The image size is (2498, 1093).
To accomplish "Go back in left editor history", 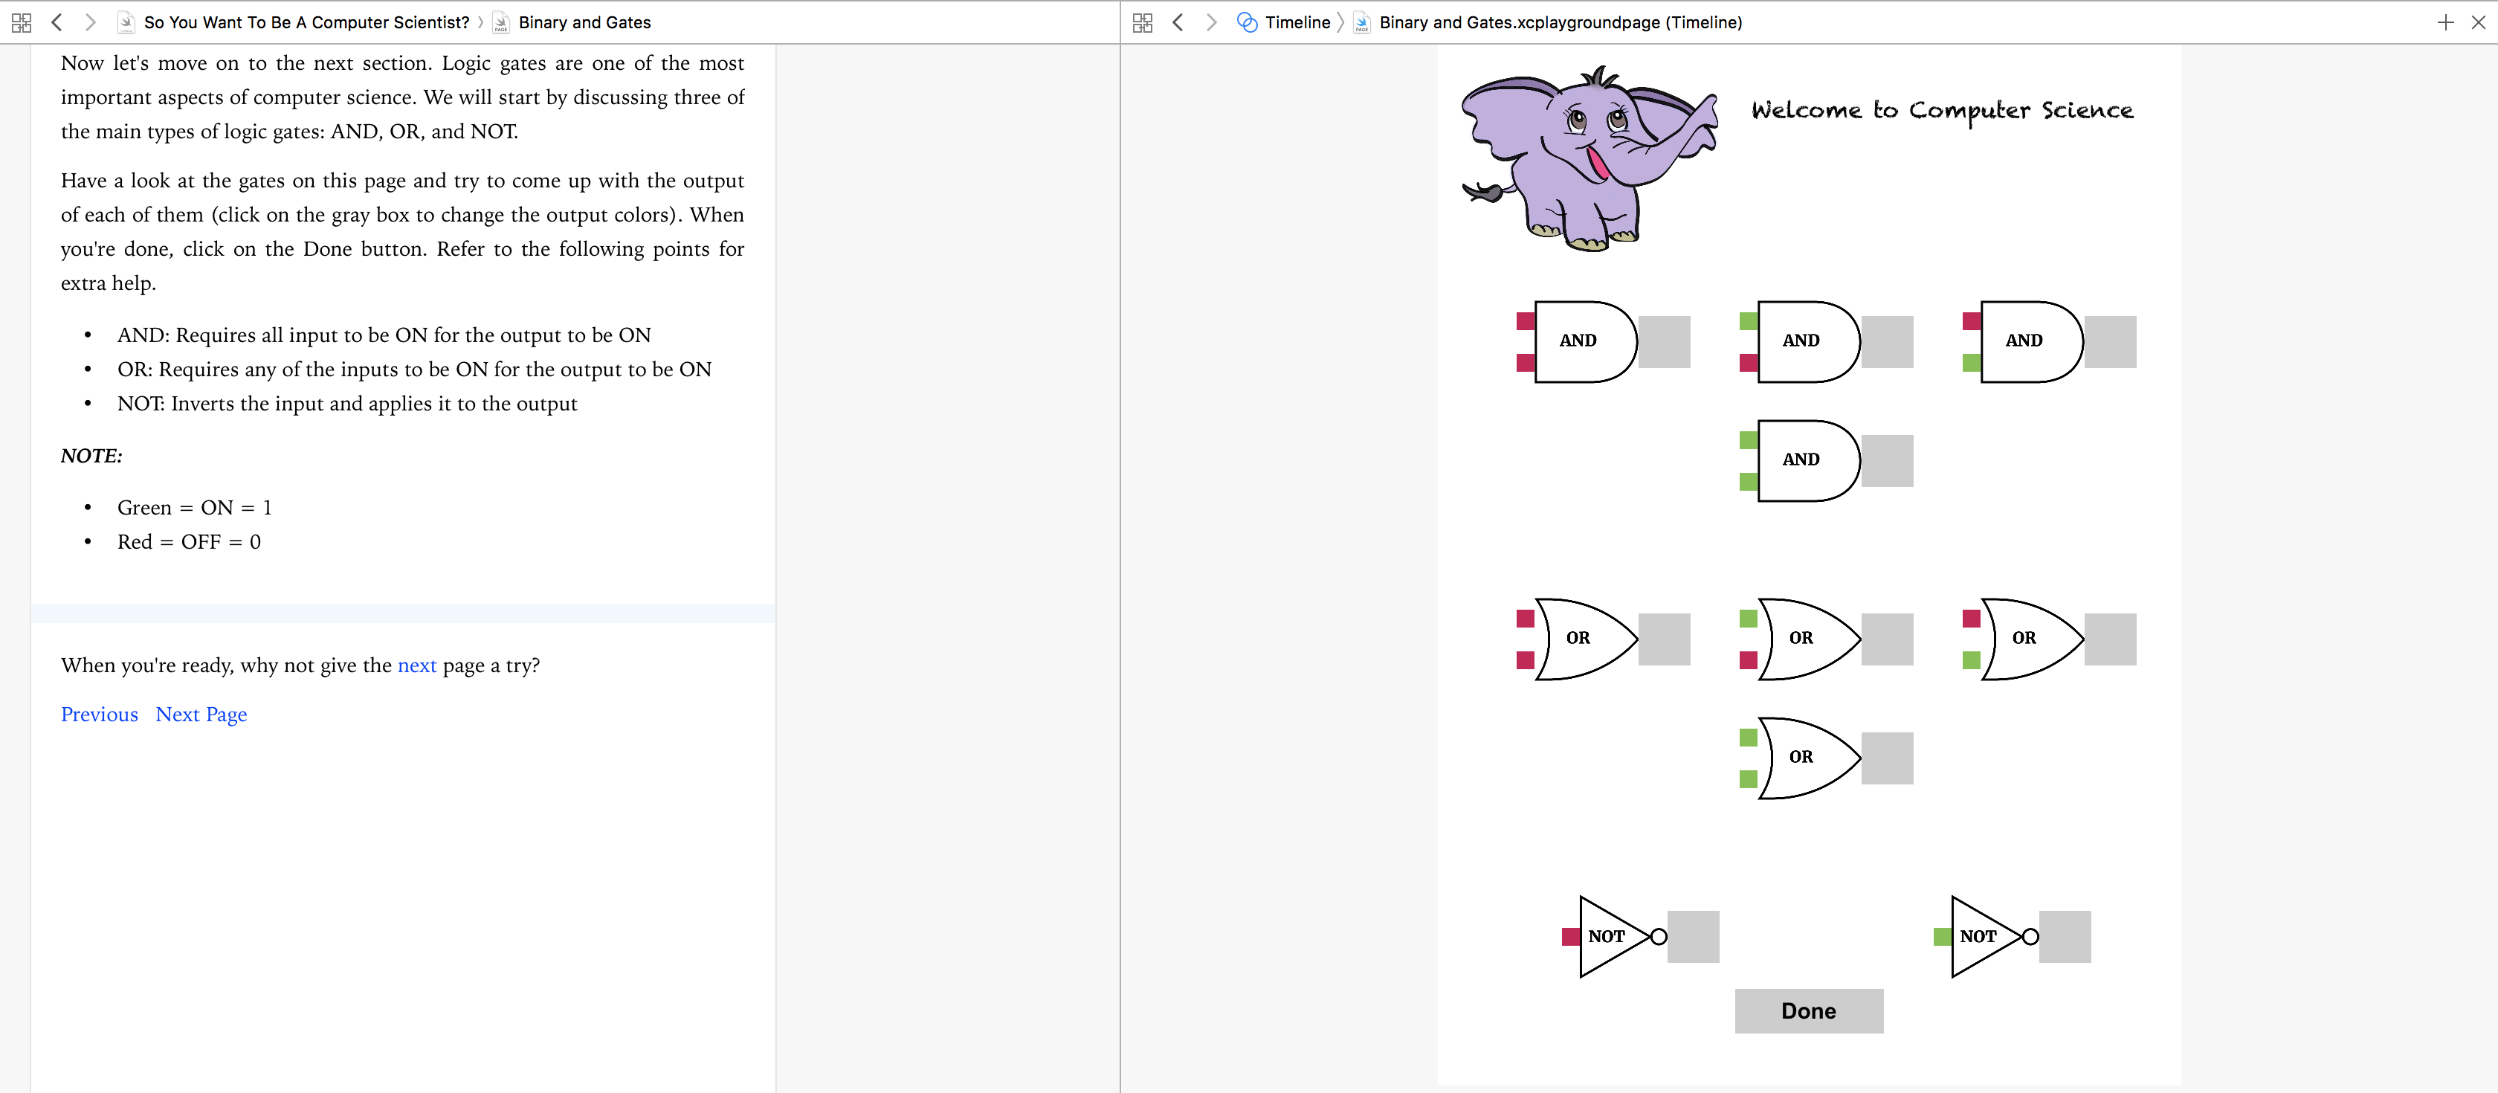I will pos(57,22).
